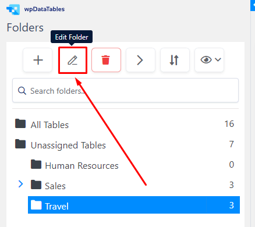The height and width of the screenshot is (227, 255).
Task: Click the Human Resources folder icon
Action: click(x=36, y=164)
